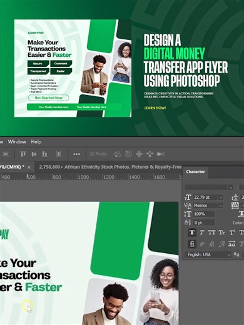This screenshot has height=325, width=244.
Task: Toggle swash OpenType button
Action: click(x=221, y=244)
